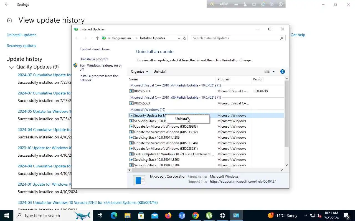Open the 2024-03 Update KB5001716 link

(88, 202)
